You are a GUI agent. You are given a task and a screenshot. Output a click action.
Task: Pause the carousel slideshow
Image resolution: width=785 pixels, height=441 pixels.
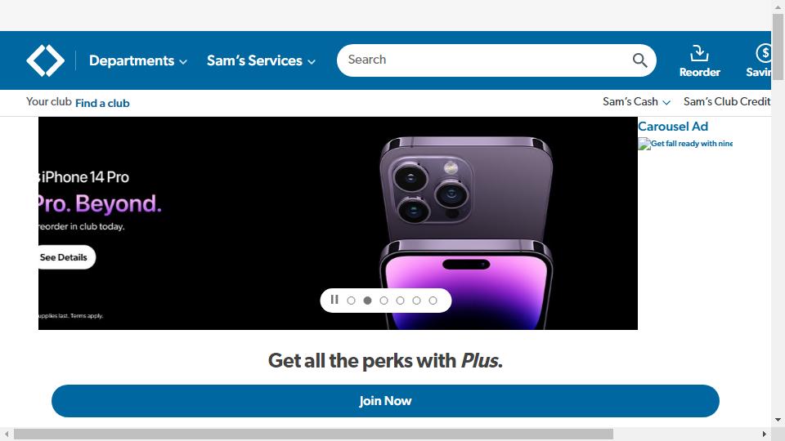[x=334, y=300]
